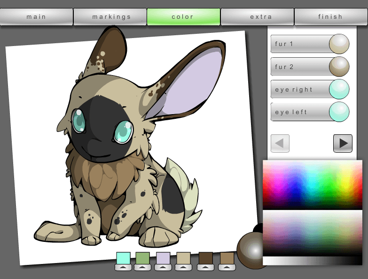Image resolution: width=368 pixels, height=279 pixels.
Task: Select the color tab
Action: (184, 16)
